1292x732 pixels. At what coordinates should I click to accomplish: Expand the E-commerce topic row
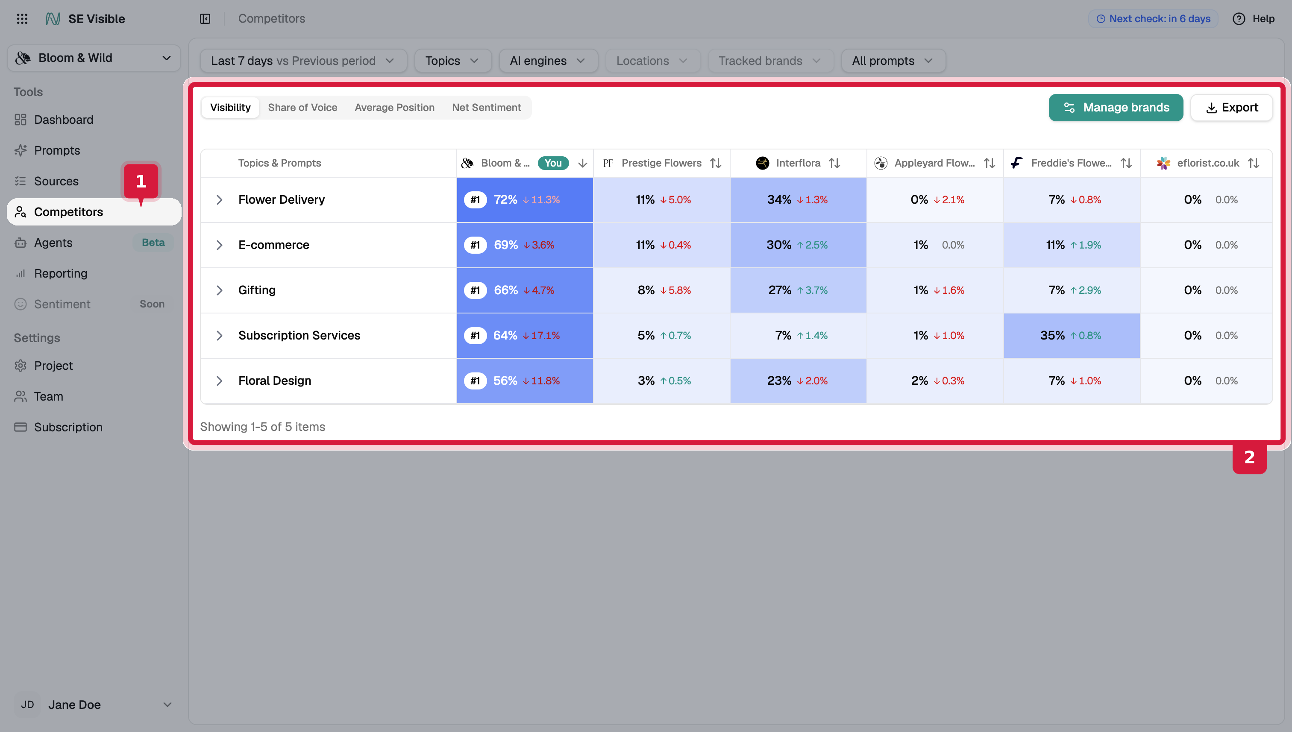[219, 245]
